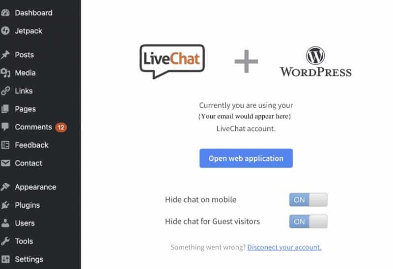The height and width of the screenshot is (269, 393).
Task: Click the Posts pushpin icon
Action: tap(5, 54)
